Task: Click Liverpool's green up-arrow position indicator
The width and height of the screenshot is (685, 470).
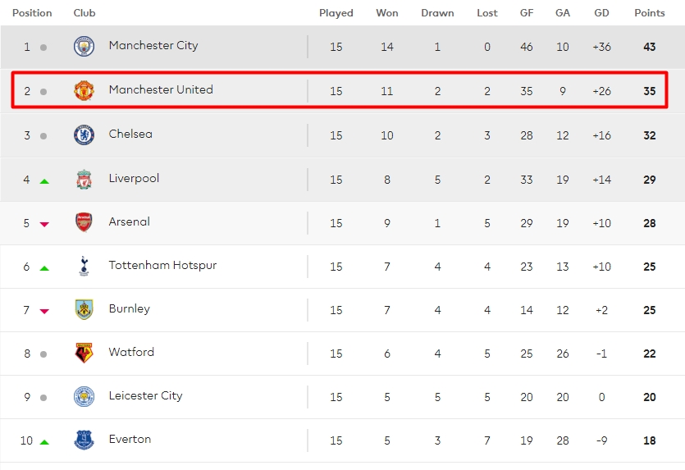Action: pyautogui.click(x=44, y=180)
